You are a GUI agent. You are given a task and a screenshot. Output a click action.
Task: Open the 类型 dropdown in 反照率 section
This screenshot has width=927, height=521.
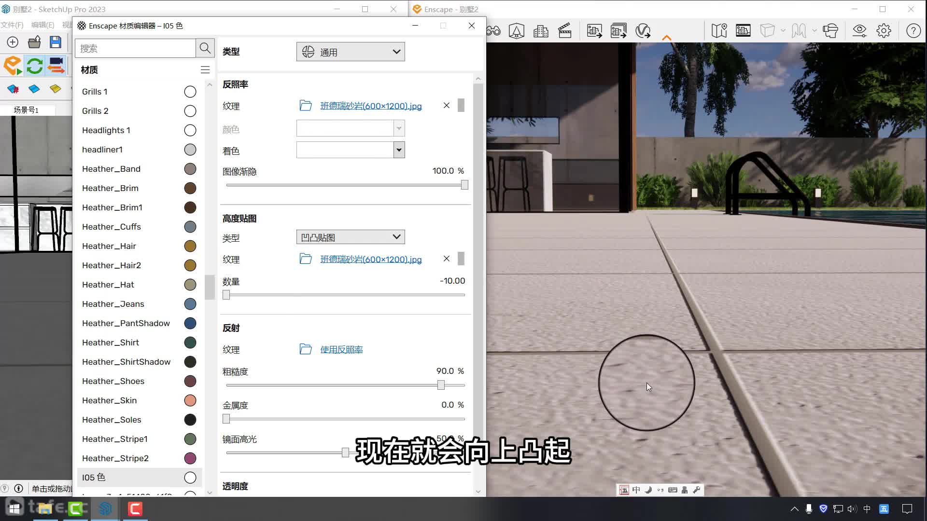pos(351,52)
